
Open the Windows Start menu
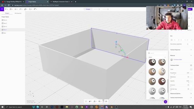(2, 107)
